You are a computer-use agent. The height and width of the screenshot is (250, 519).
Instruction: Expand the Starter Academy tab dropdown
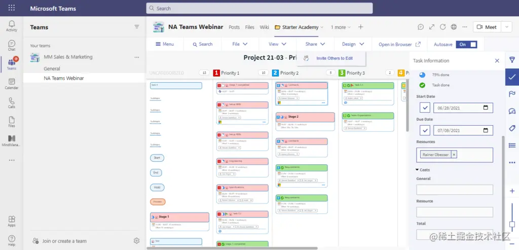pos(322,27)
